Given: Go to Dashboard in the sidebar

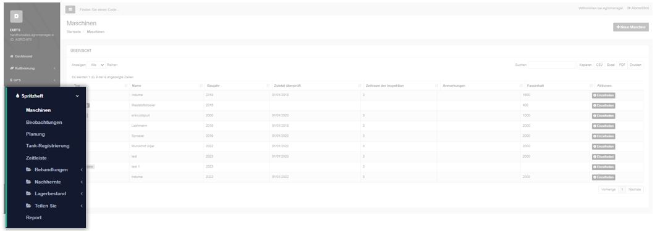Looking at the screenshot, I should (x=21, y=56).
